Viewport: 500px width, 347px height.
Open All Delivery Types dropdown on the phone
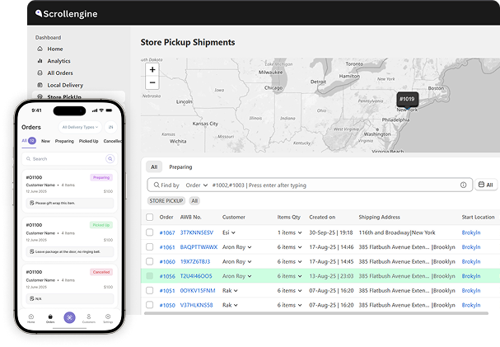coord(80,127)
